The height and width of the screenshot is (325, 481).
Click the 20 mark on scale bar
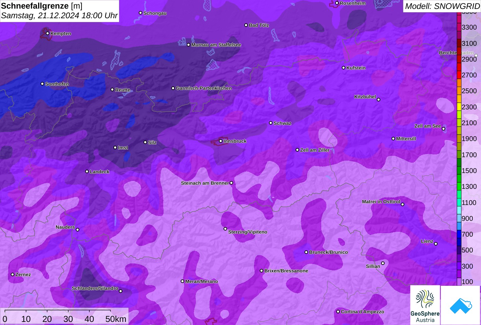click(47, 319)
